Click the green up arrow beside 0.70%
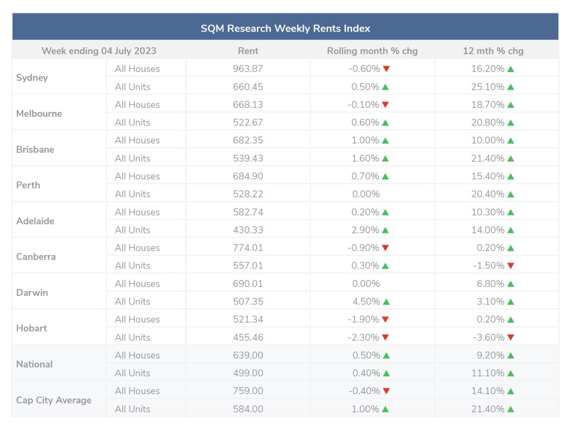571x428 pixels. (385, 176)
